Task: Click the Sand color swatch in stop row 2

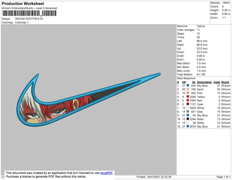Action: click(x=188, y=89)
